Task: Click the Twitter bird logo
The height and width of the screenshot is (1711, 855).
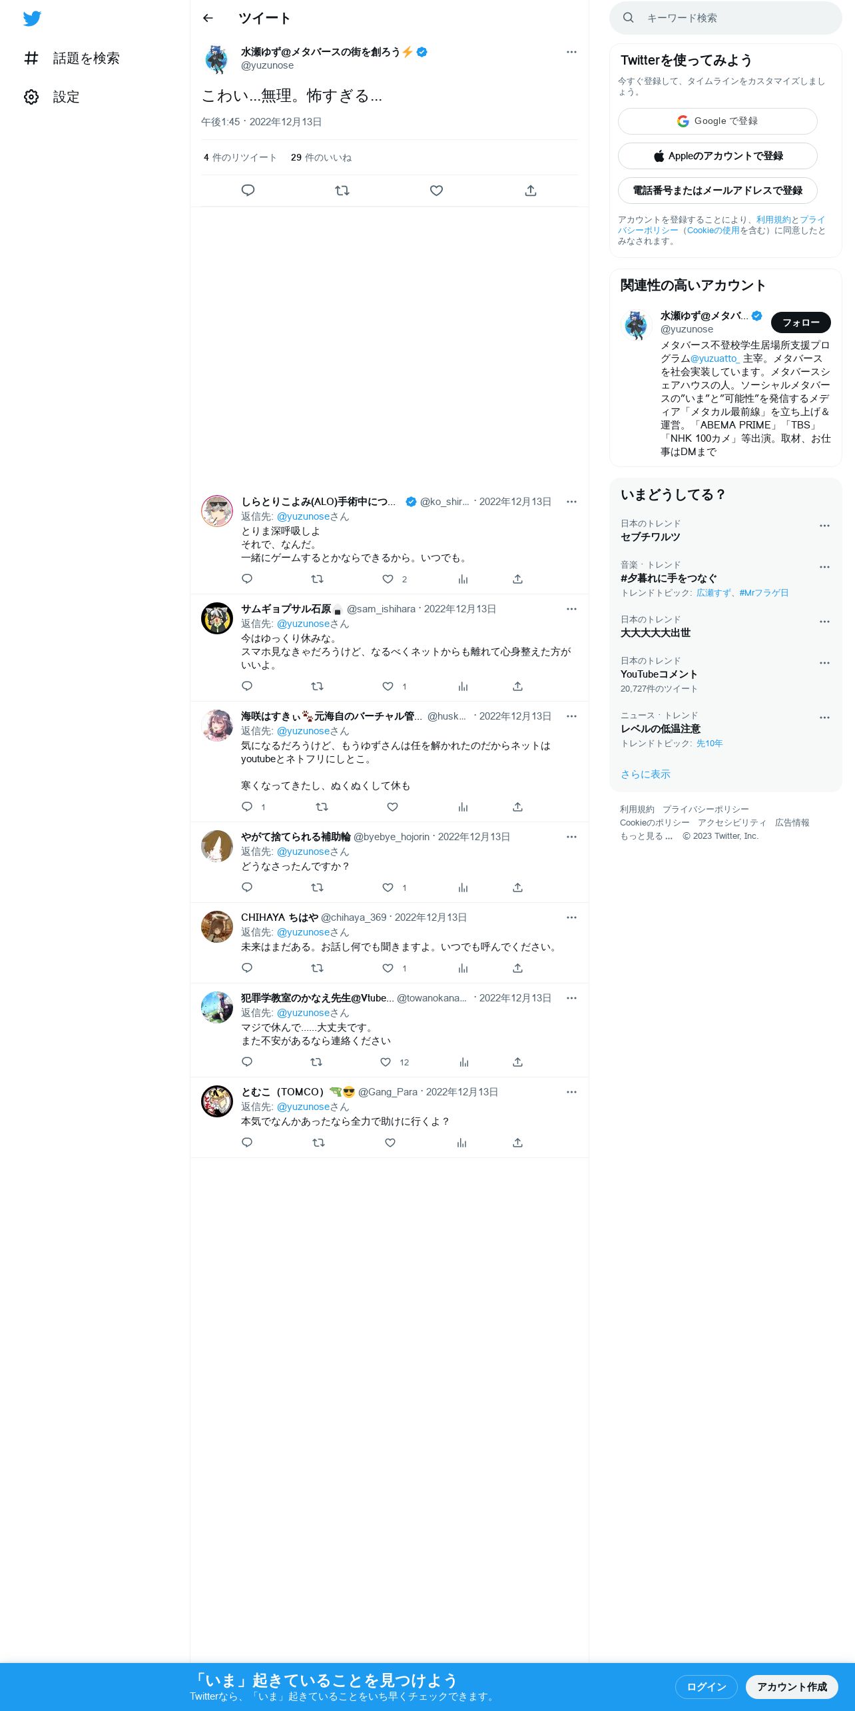Action: coord(32,19)
